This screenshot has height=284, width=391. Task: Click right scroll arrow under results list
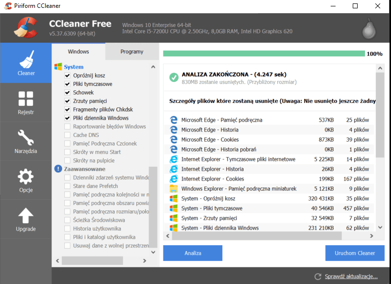coord(371,236)
